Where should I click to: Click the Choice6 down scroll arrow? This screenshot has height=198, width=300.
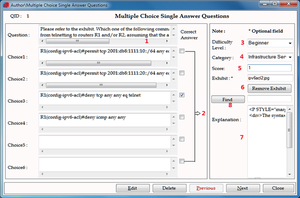[174, 168]
